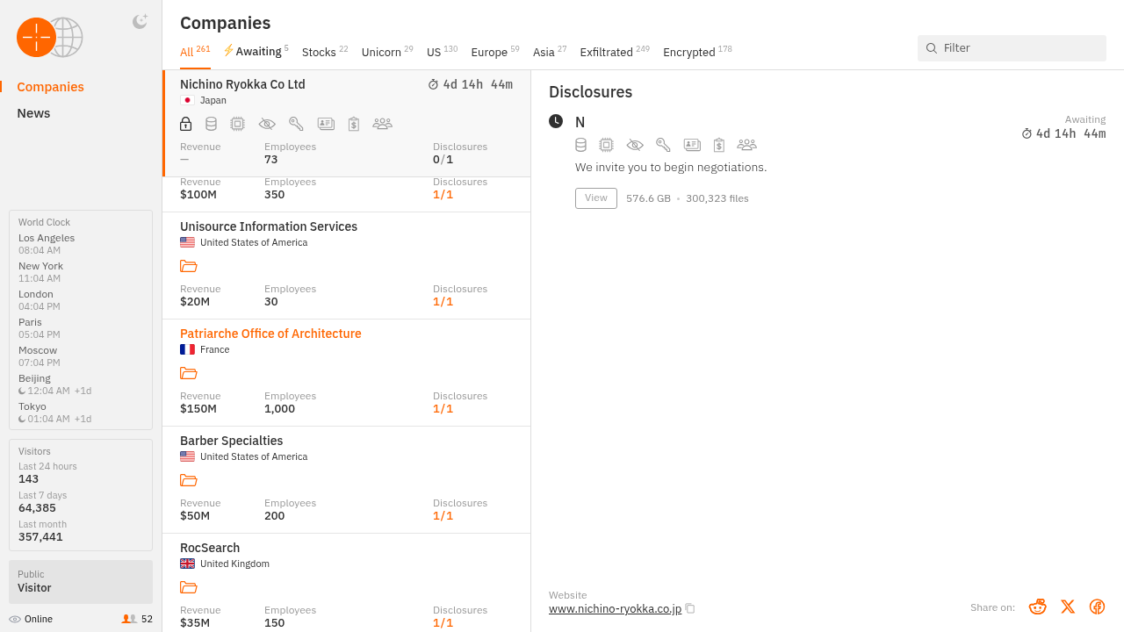Click the dollar clipboard icon on Nichino Ryokka card
This screenshot has height=632, width=1124.
coord(354,124)
